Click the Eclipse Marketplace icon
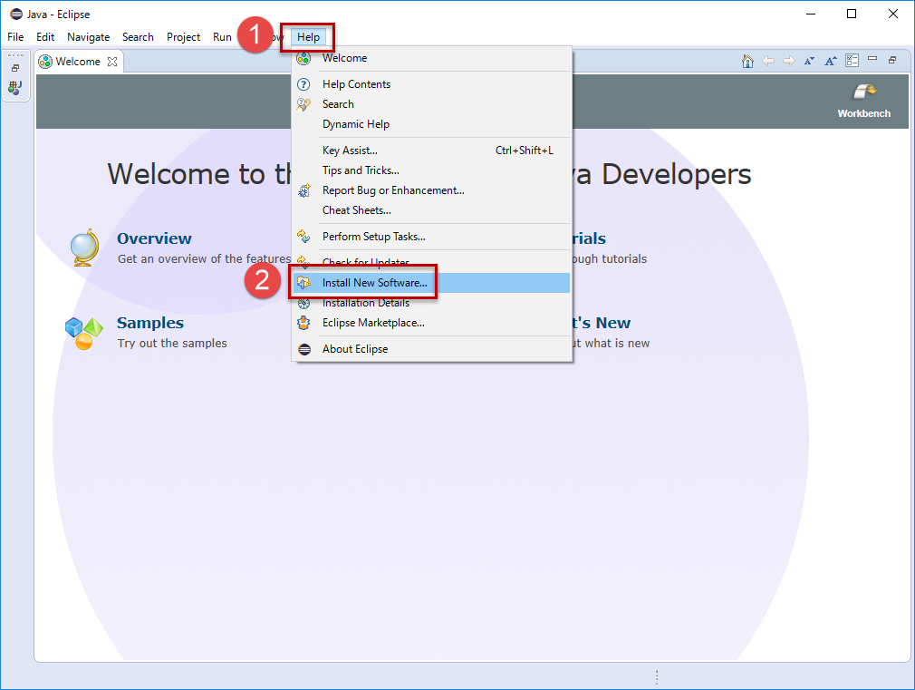 click(303, 323)
